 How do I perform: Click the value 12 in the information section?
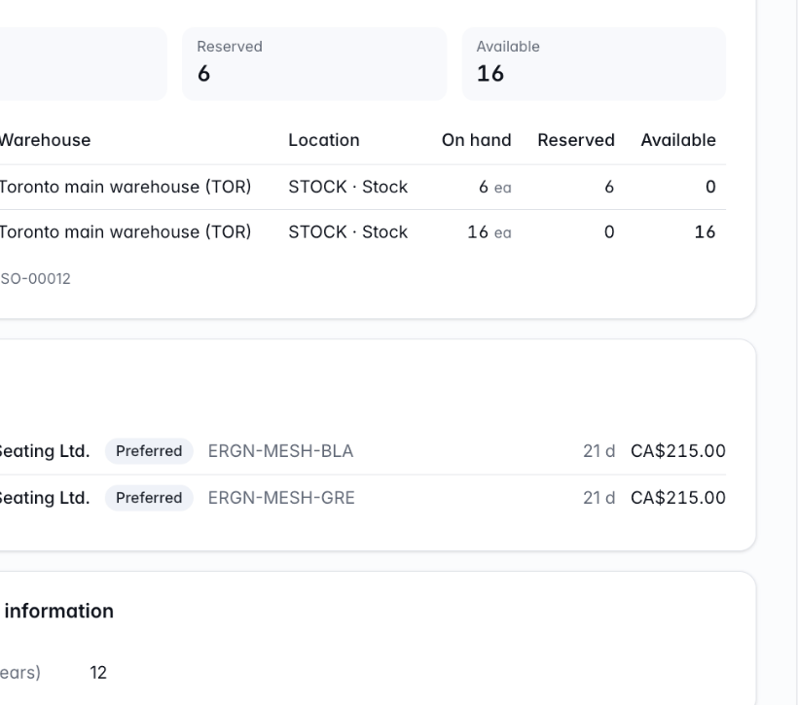98,673
